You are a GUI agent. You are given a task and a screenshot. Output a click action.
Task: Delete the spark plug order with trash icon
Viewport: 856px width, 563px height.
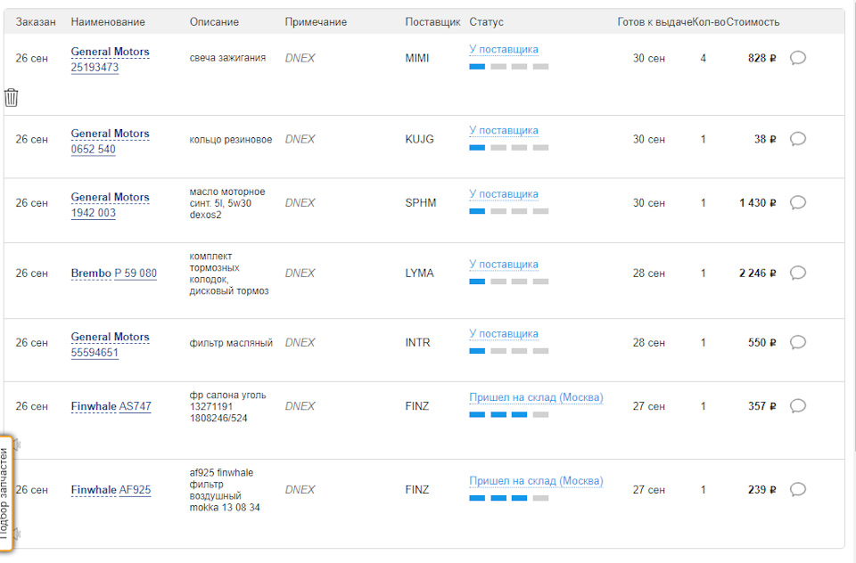coord(12,98)
